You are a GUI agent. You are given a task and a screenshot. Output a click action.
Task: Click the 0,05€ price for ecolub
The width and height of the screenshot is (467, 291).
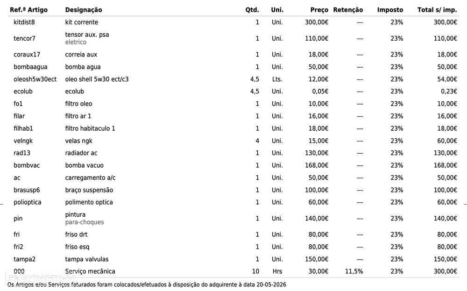320,92
